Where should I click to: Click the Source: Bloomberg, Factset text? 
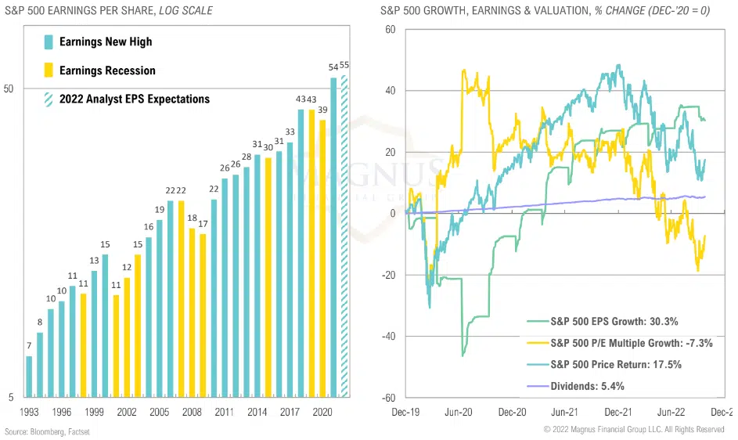47,431
